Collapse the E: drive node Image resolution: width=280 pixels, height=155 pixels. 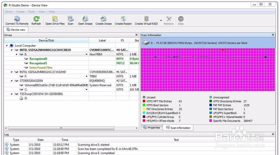(x=17, y=54)
